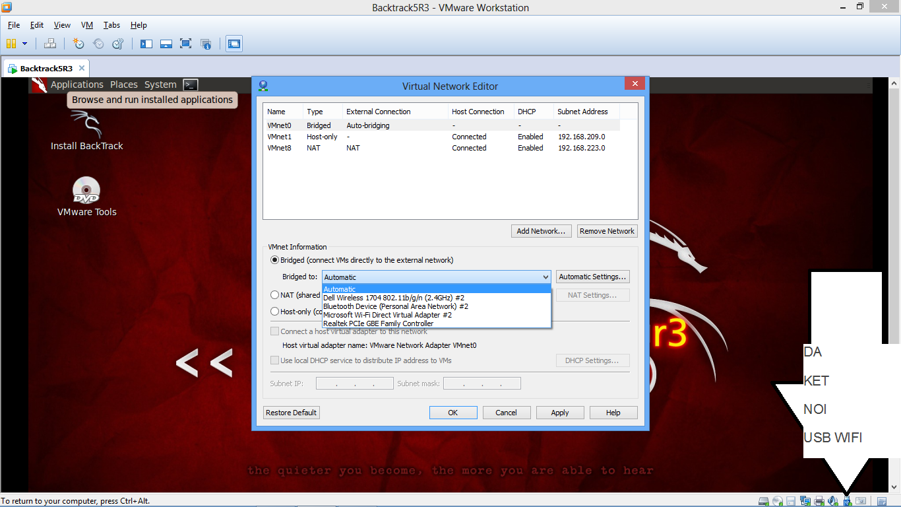This screenshot has height=507, width=901.
Task: Choose Microsoft Wi-Fi Direct Virtual Adapter #2
Action: click(436, 315)
